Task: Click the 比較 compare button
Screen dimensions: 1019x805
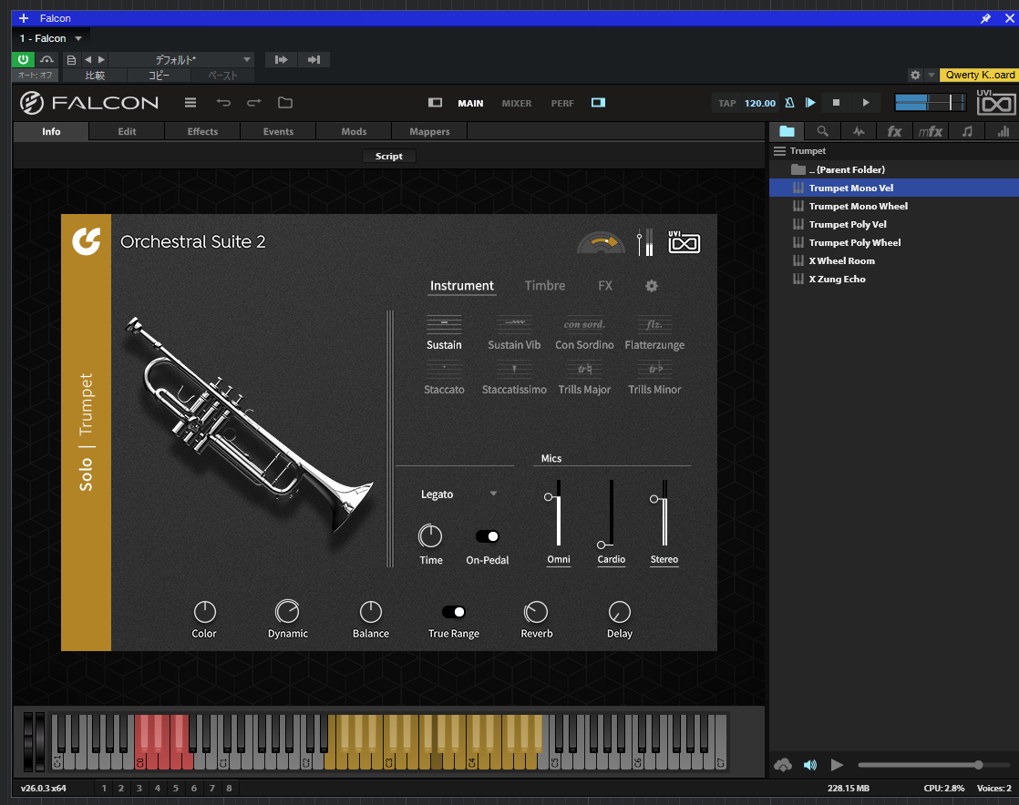Action: (x=95, y=76)
